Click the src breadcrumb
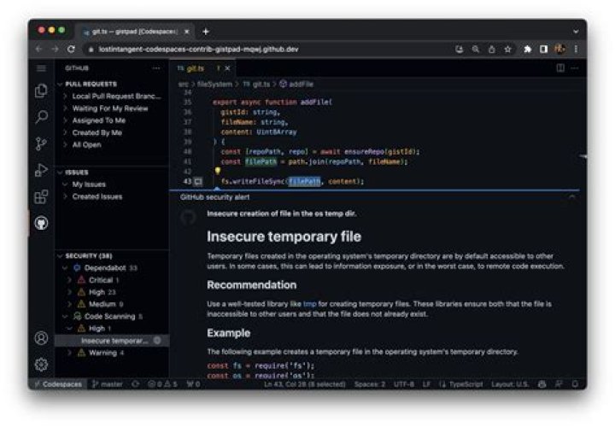 tap(183, 84)
